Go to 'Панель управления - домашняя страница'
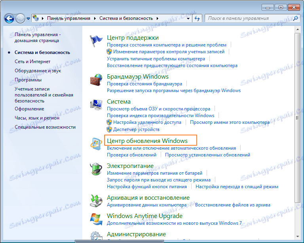304x243 pixels. pos(38,37)
